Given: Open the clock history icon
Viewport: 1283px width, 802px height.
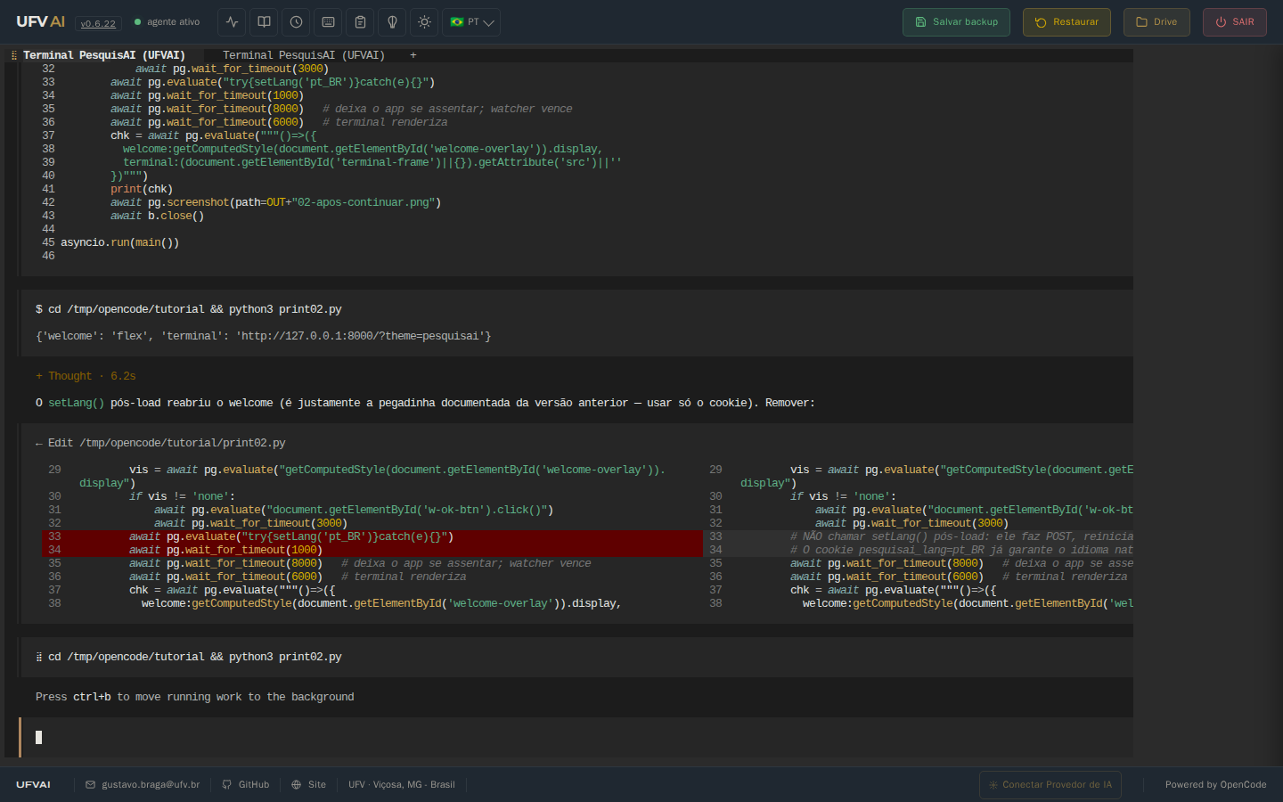Looking at the screenshot, I should pyautogui.click(x=296, y=22).
